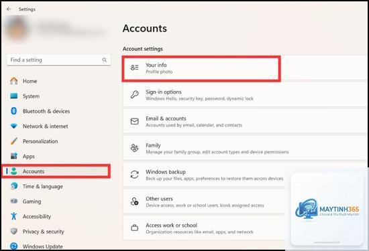The height and width of the screenshot is (251, 369).
Task: Click the Family group icon
Action: tap(135, 148)
